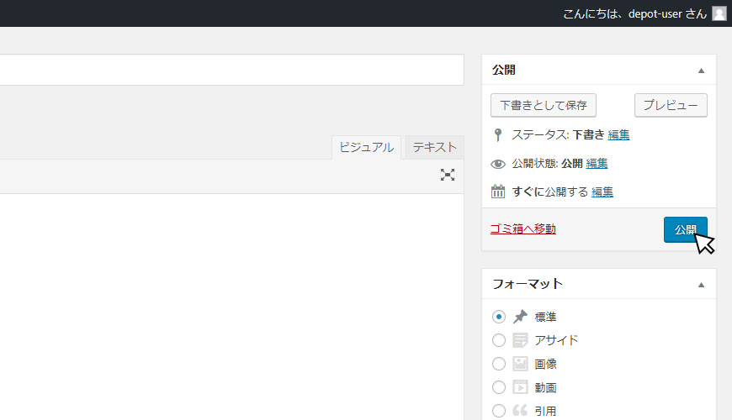Click the image format icon
The width and height of the screenshot is (732, 420).
click(x=520, y=364)
